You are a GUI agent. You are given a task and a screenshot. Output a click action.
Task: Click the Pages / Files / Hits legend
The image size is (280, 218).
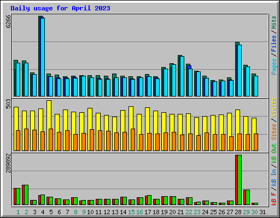273,45
